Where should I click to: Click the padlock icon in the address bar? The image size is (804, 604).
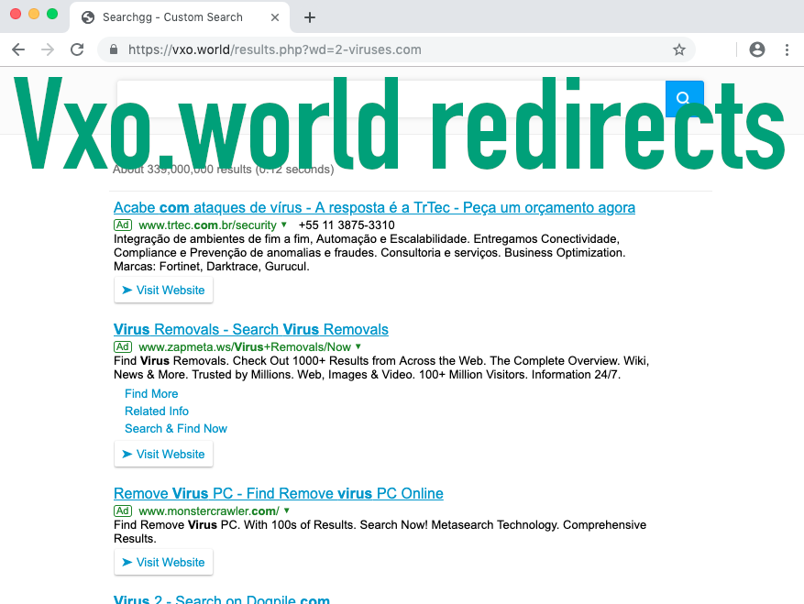click(x=112, y=49)
